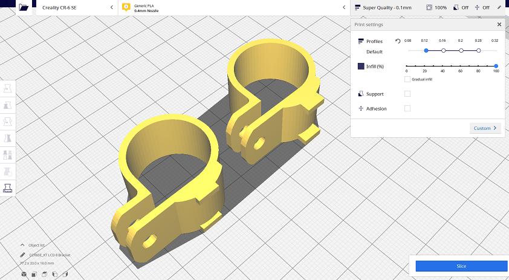Switch to the 3D isometric view cube
This screenshot has width=509, height=280.
pyautogui.click(x=24, y=274)
